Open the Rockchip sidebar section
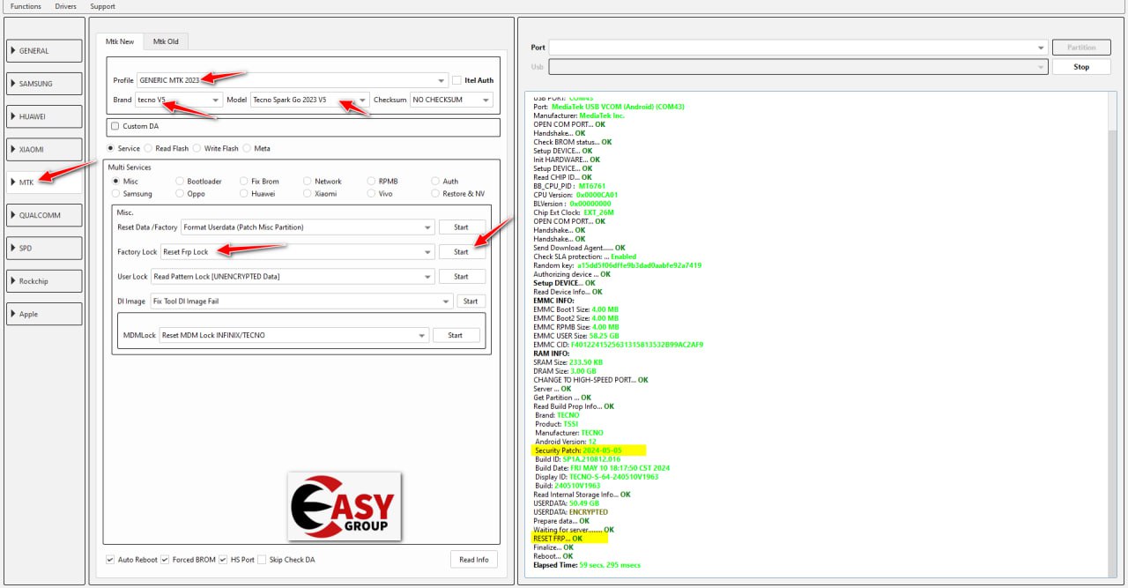1128x588 pixels. [x=45, y=281]
